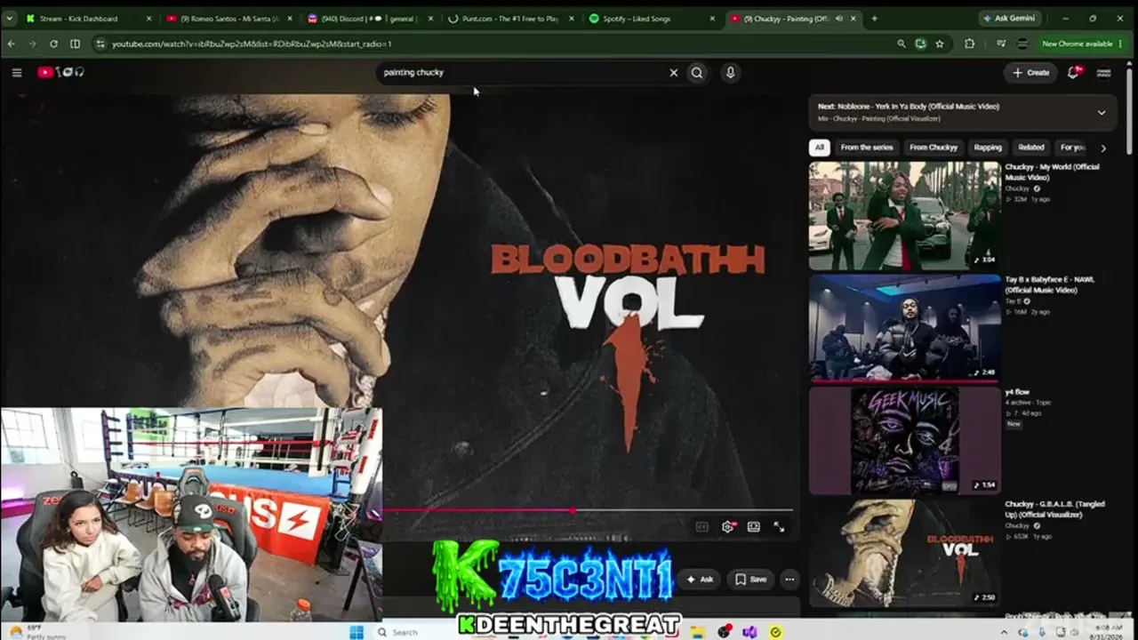Click the Ask button below the video

[x=700, y=580]
